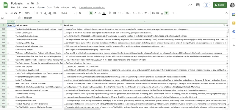
Task: Open the Help menu
Action: point(74,8)
